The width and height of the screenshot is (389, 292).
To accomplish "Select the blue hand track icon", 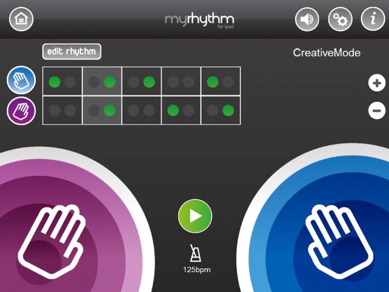I will tap(21, 80).
